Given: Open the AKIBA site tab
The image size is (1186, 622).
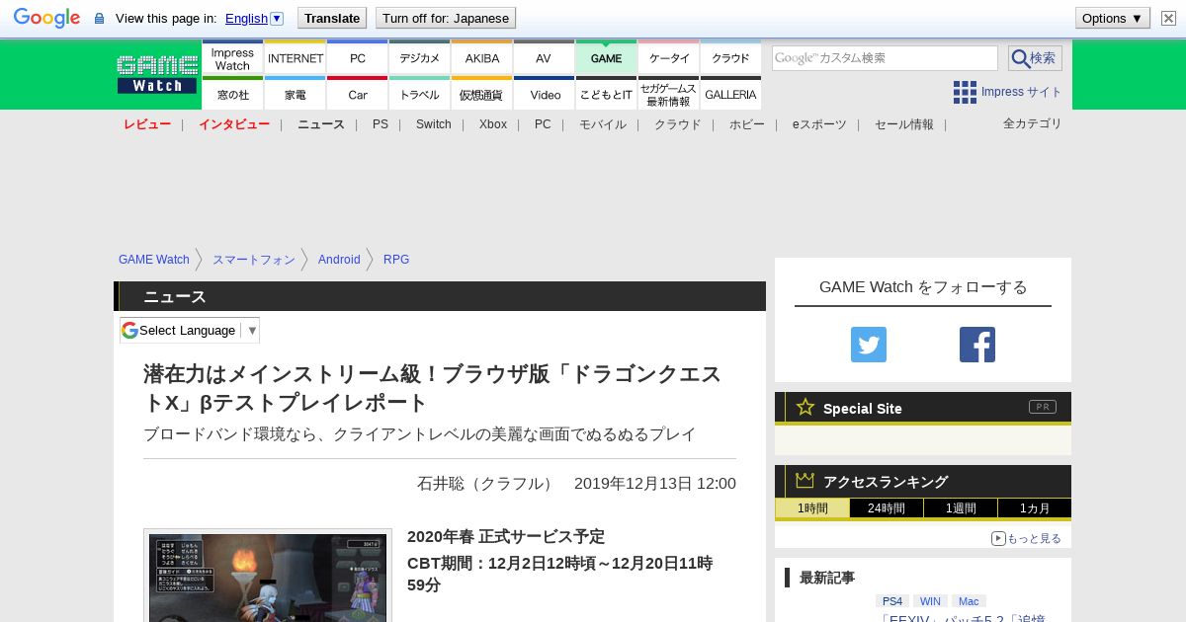Looking at the screenshot, I should click(x=482, y=58).
